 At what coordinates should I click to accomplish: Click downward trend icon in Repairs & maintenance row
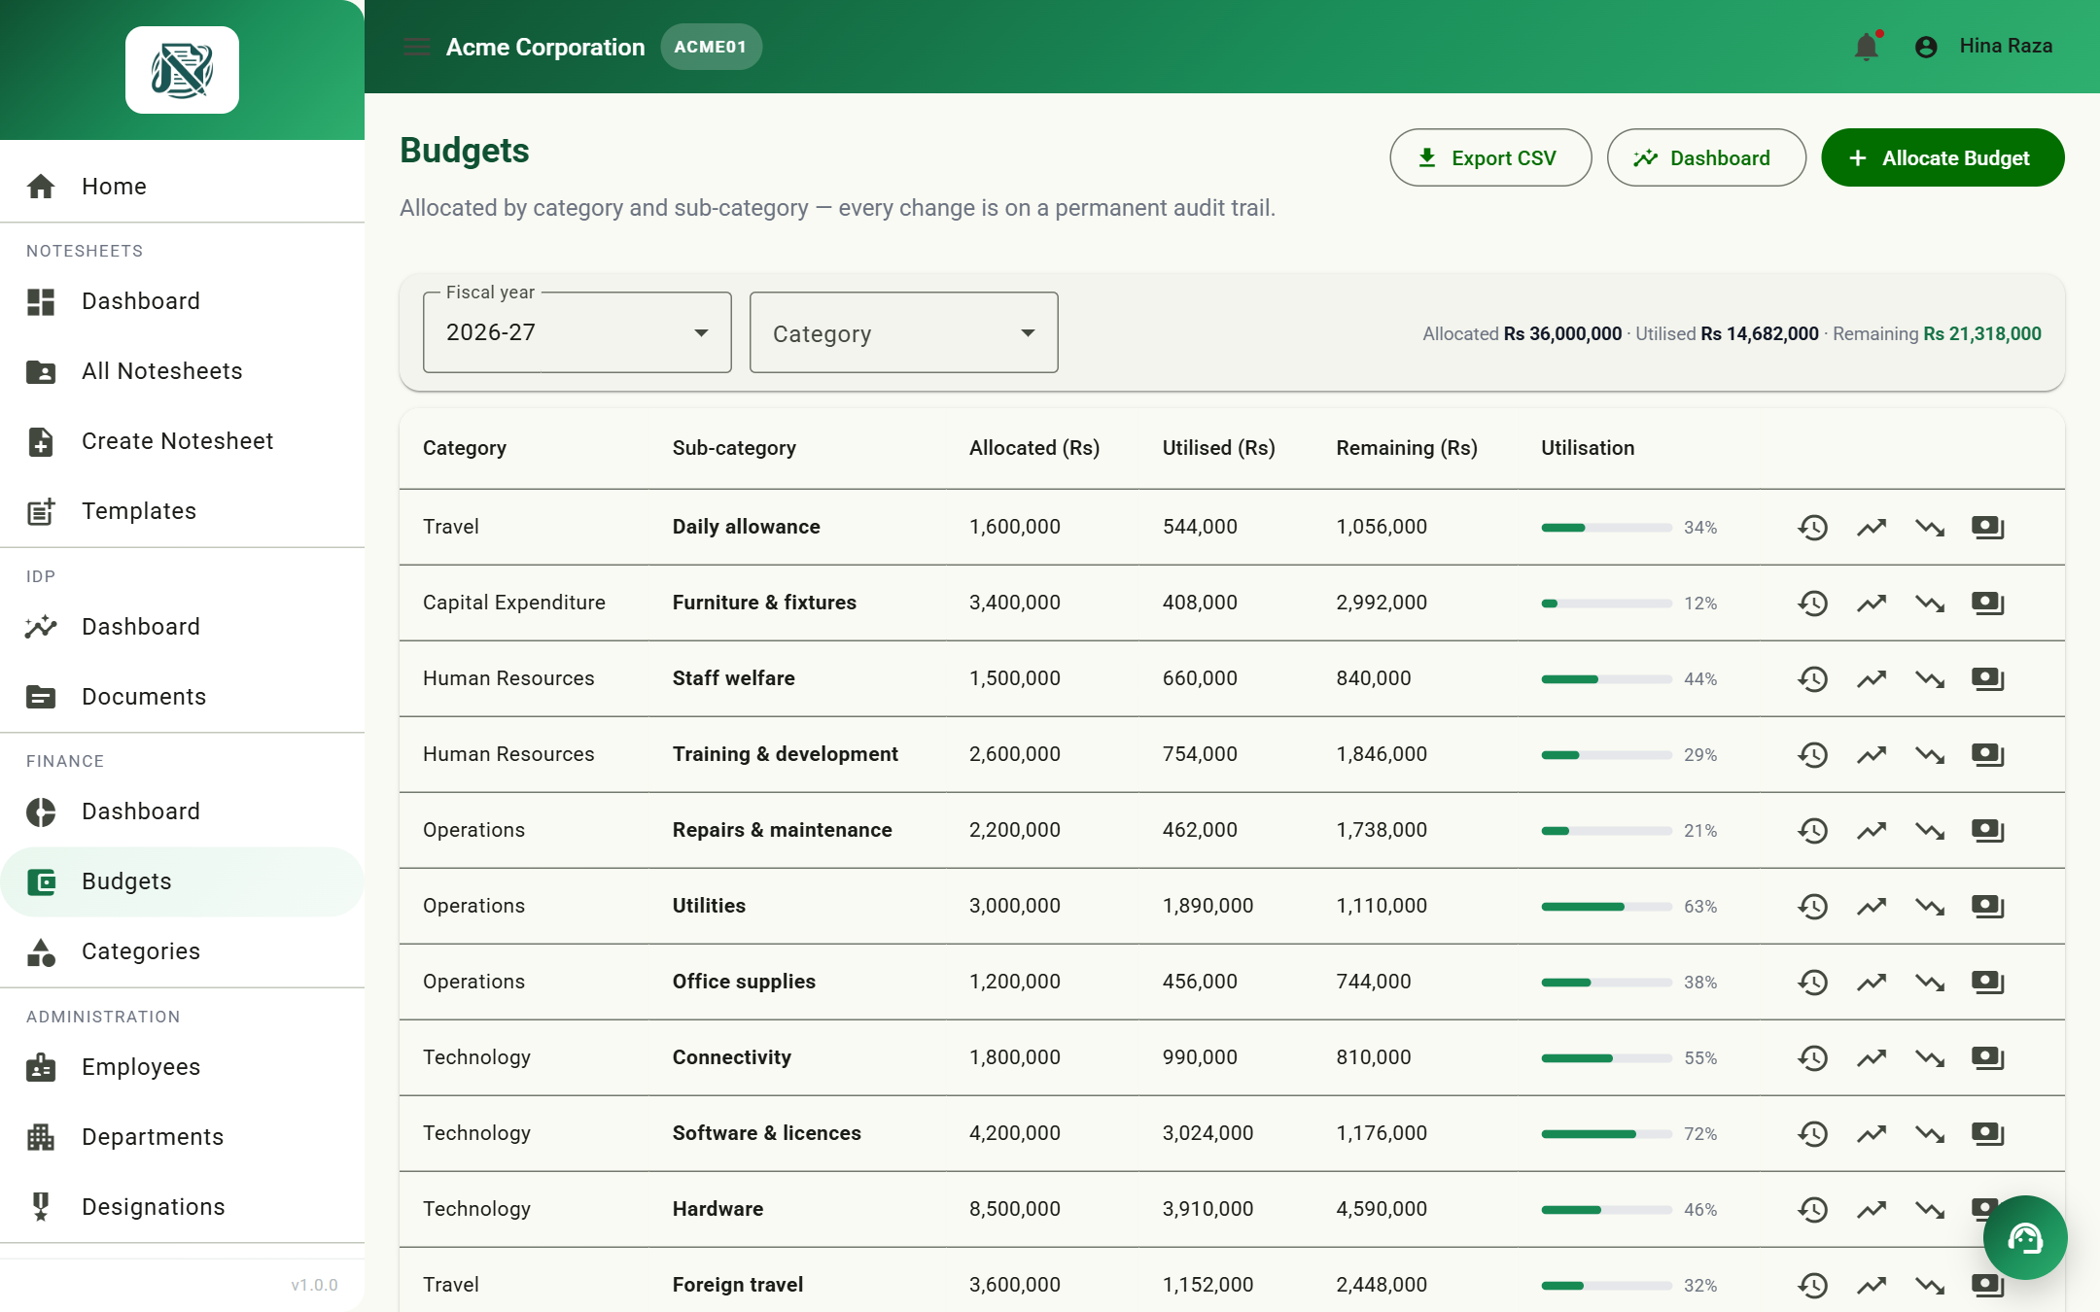tap(1930, 830)
